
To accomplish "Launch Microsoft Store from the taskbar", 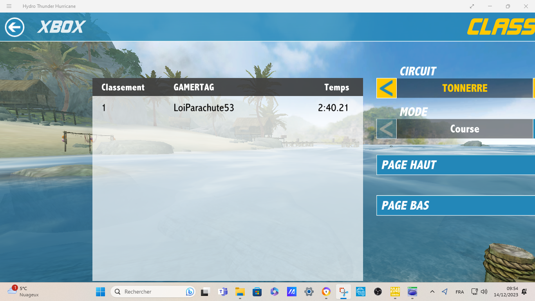I will (x=257, y=292).
